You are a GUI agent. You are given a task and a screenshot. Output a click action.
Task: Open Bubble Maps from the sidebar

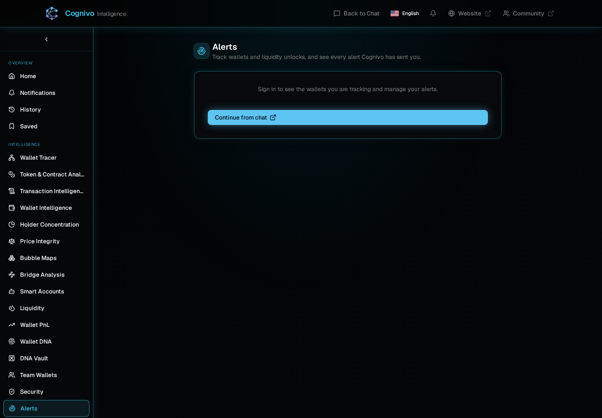pyautogui.click(x=46, y=258)
